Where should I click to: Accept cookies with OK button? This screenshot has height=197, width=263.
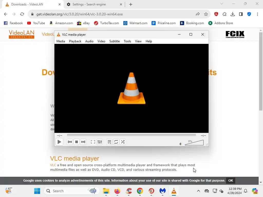[x=231, y=181]
